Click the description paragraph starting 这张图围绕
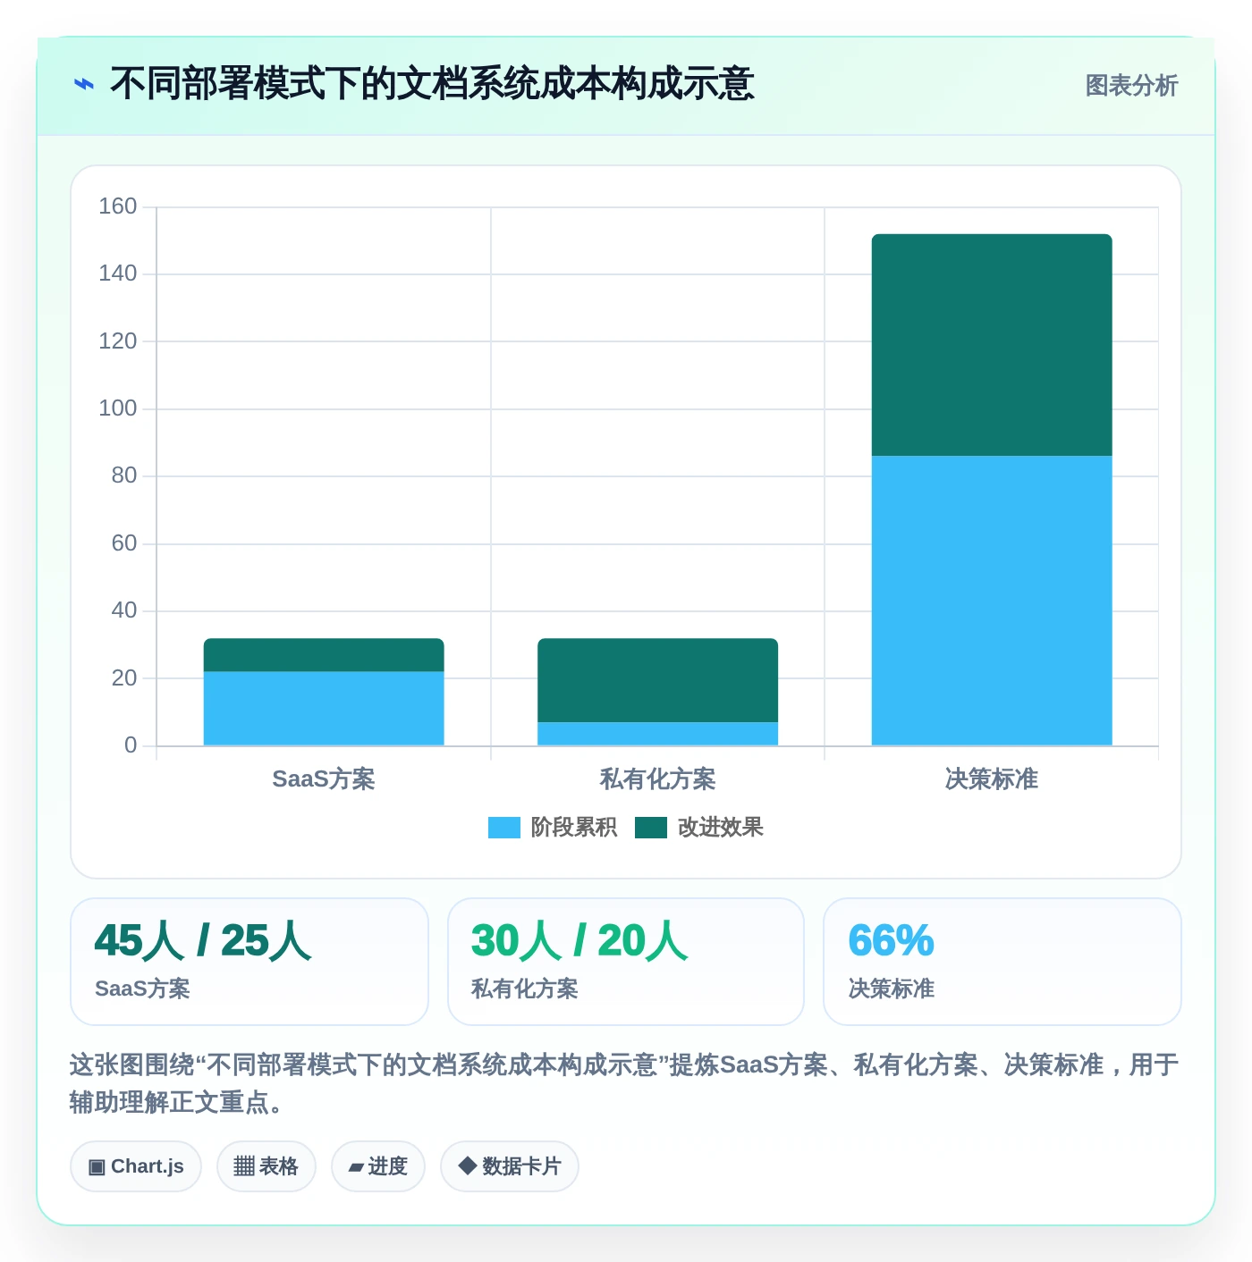This screenshot has width=1252, height=1262. tap(624, 1083)
